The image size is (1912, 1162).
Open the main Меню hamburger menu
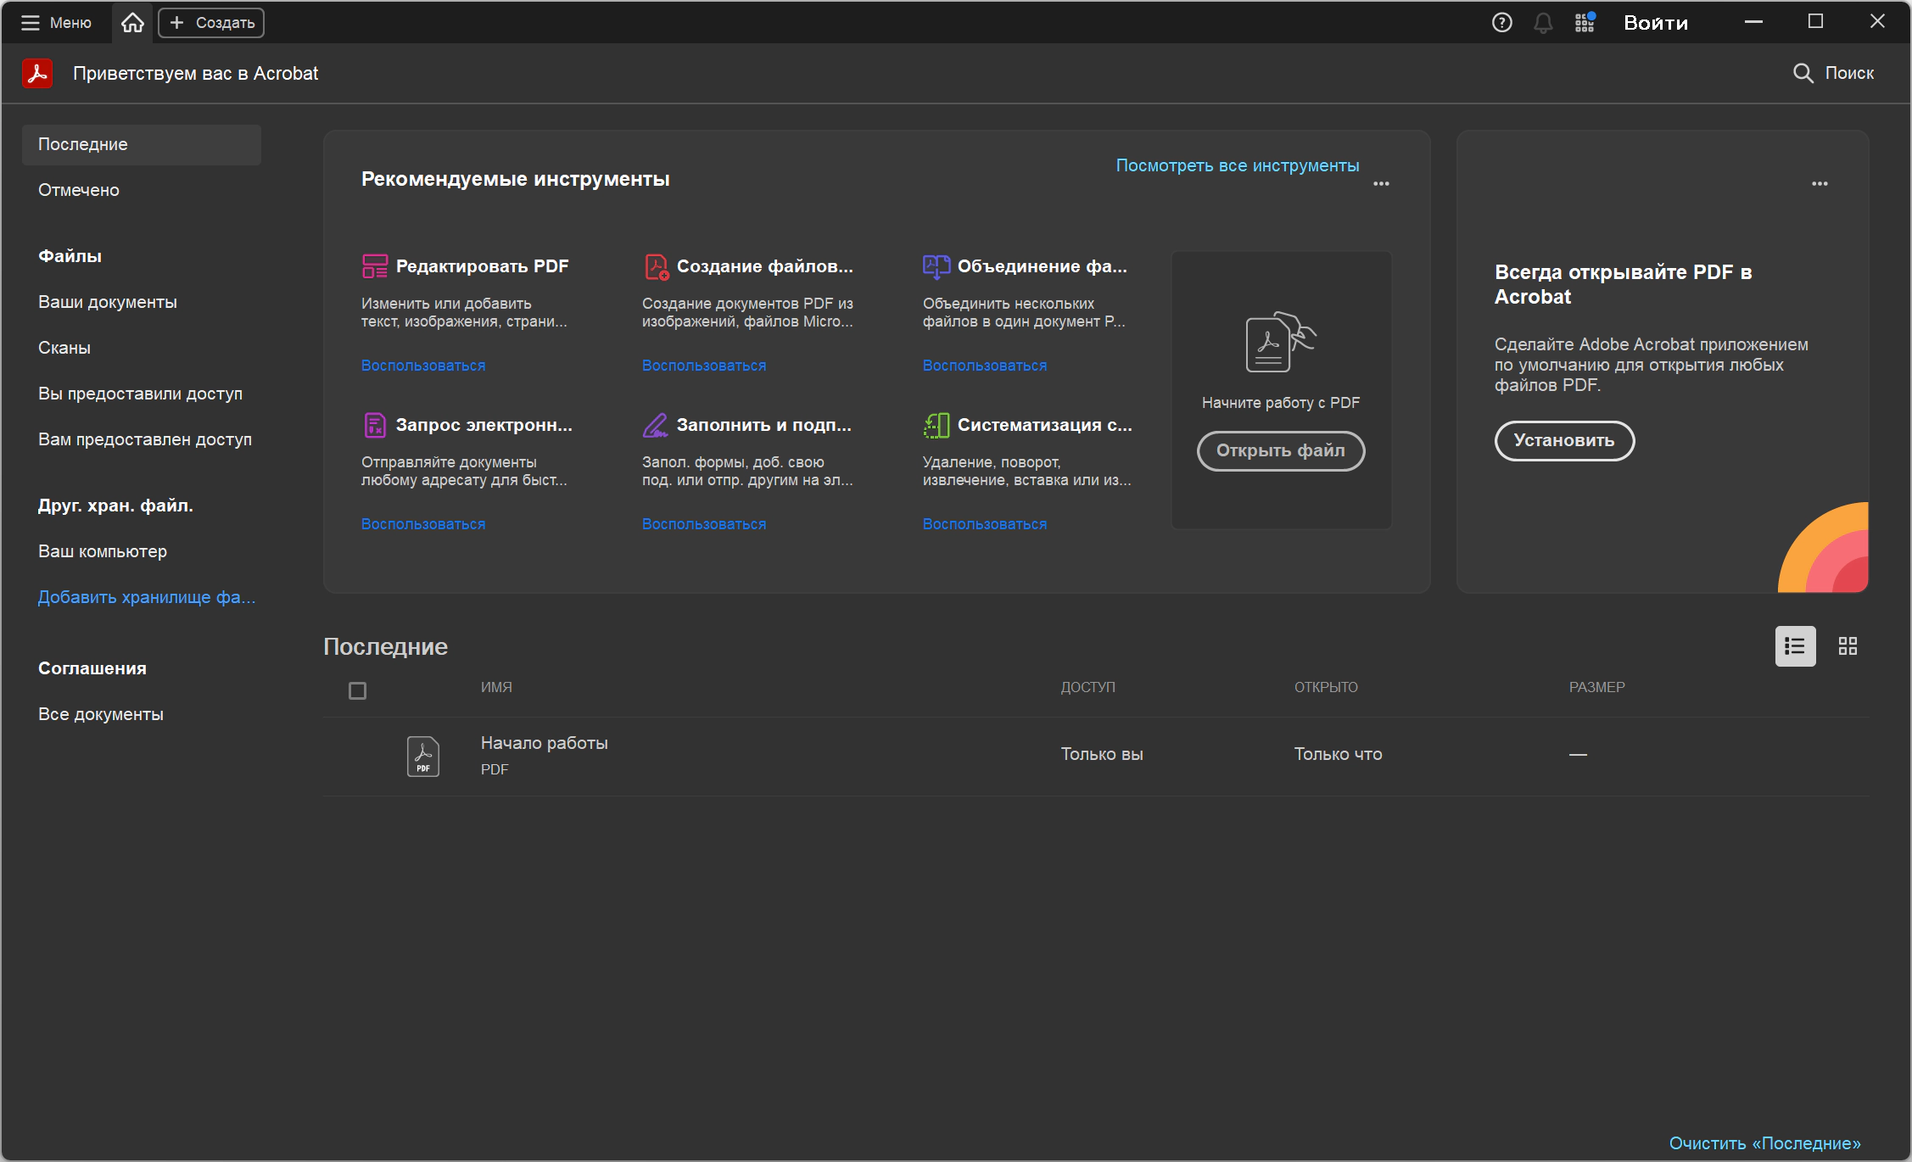coord(56,23)
